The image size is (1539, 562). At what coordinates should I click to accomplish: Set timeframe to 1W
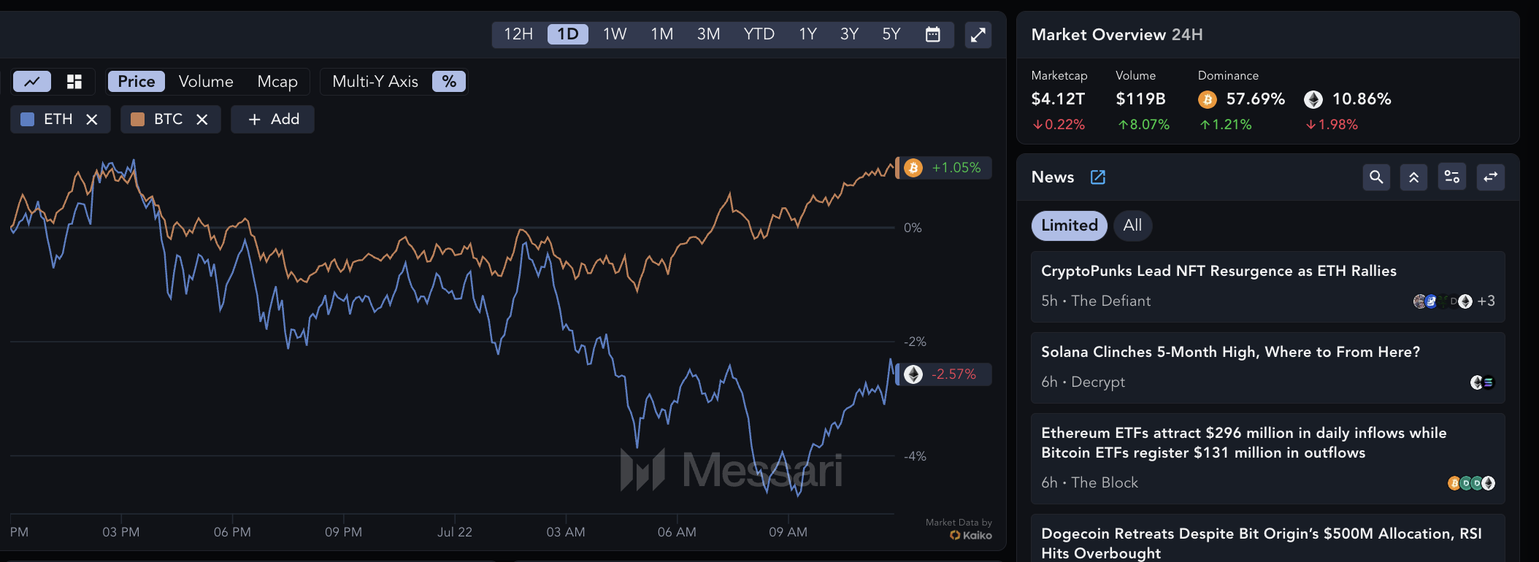click(x=615, y=34)
